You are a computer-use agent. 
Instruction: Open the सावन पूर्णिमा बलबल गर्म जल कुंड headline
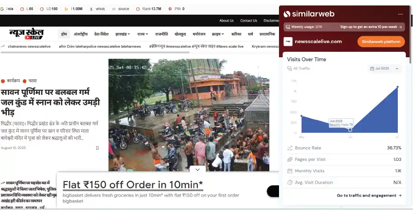click(x=50, y=102)
